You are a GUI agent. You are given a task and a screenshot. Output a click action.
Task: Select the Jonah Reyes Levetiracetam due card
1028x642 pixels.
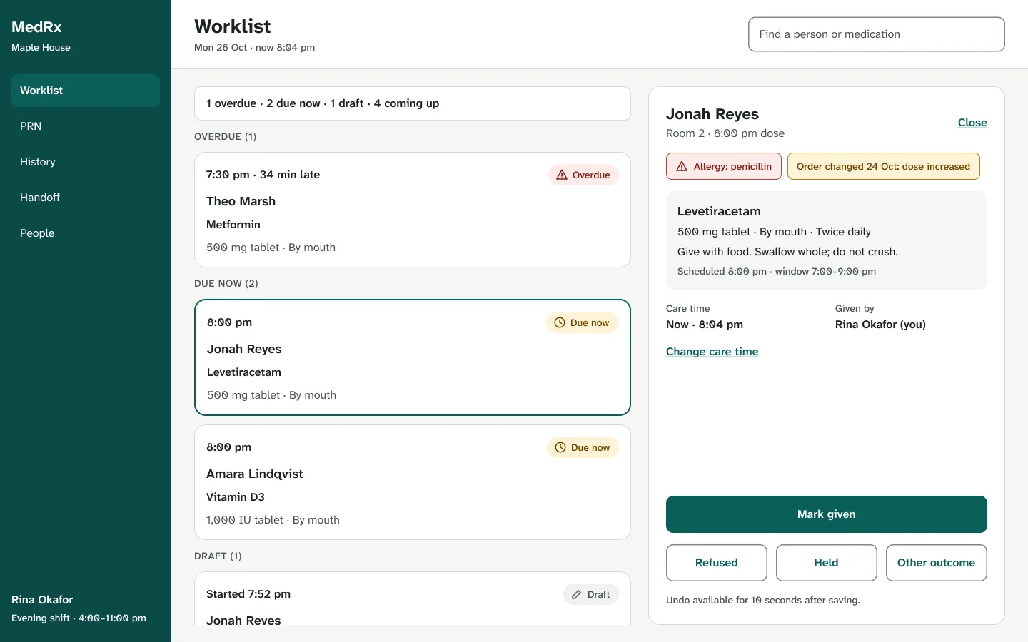point(413,357)
